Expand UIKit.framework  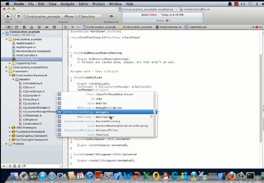coord(10,128)
